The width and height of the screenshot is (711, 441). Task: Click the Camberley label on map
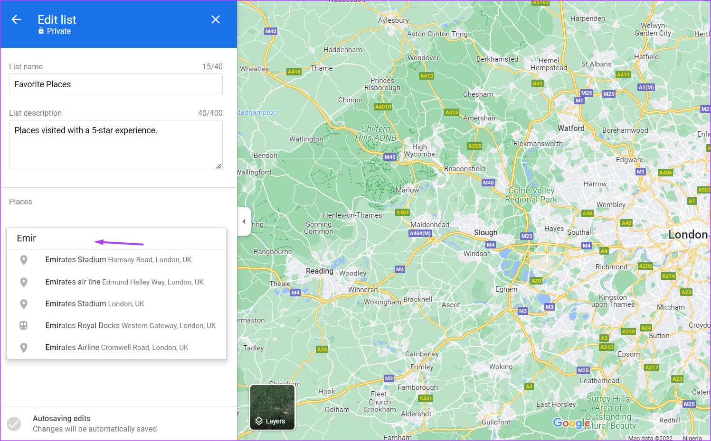422,354
